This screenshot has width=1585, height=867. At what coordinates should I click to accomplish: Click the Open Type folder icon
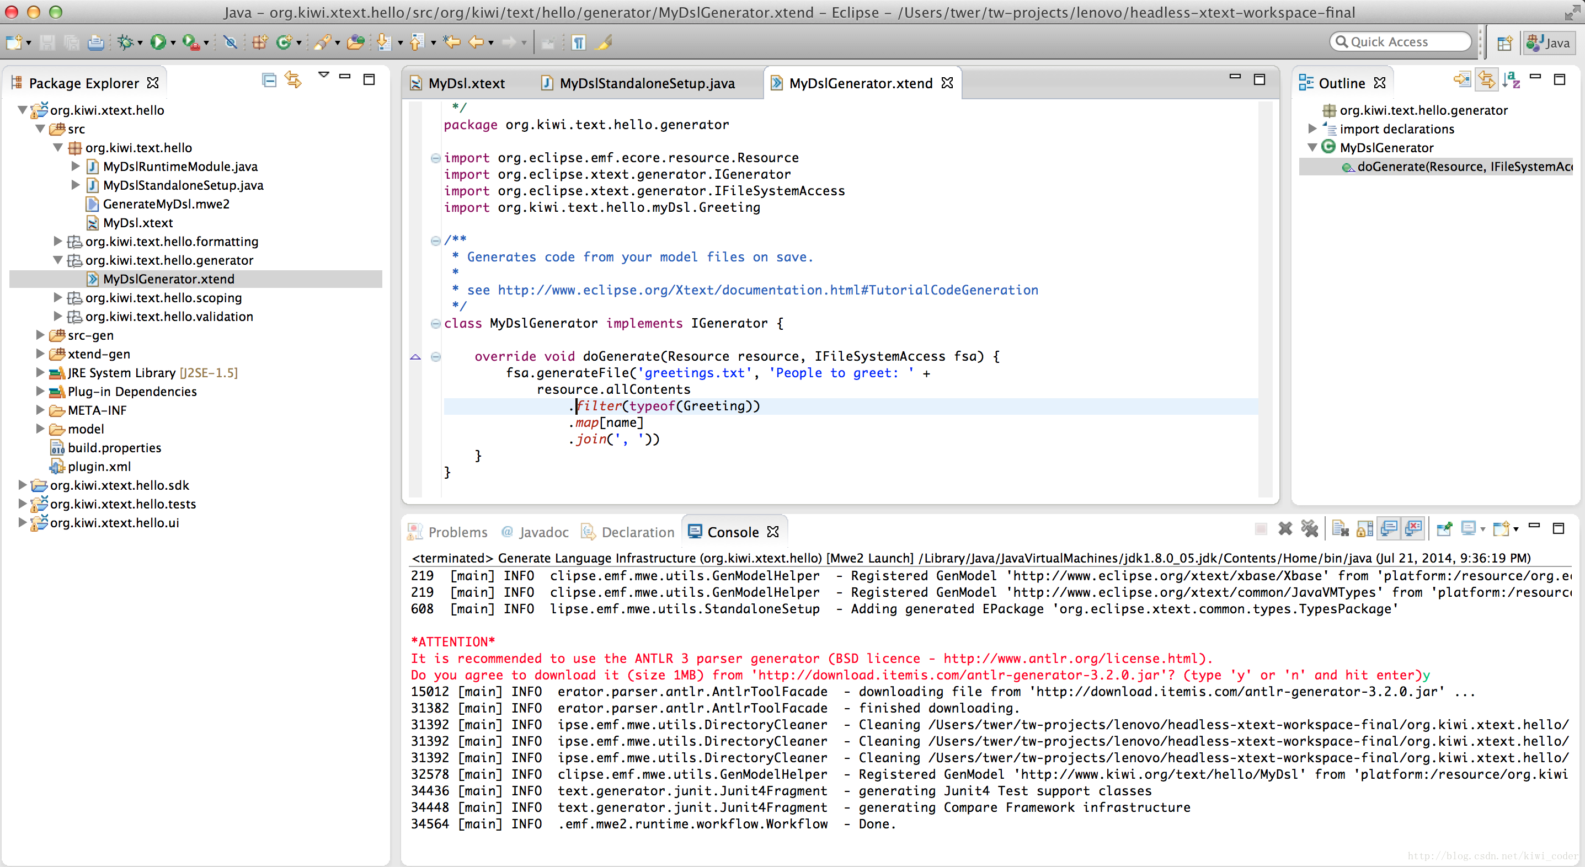tap(356, 42)
